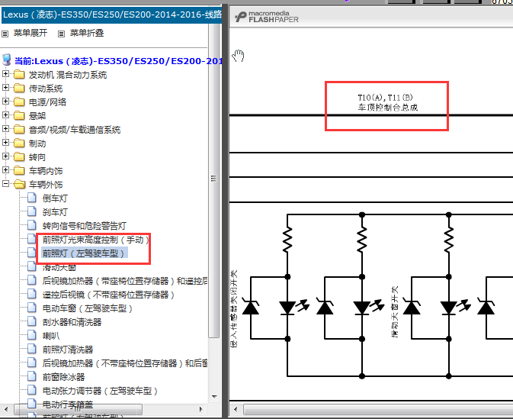The height and width of the screenshot is (419, 513).
Task: Select 发动机 混合动力系统 tree label
Action: click(68, 75)
